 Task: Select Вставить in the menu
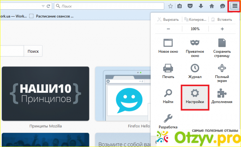(x=222, y=20)
